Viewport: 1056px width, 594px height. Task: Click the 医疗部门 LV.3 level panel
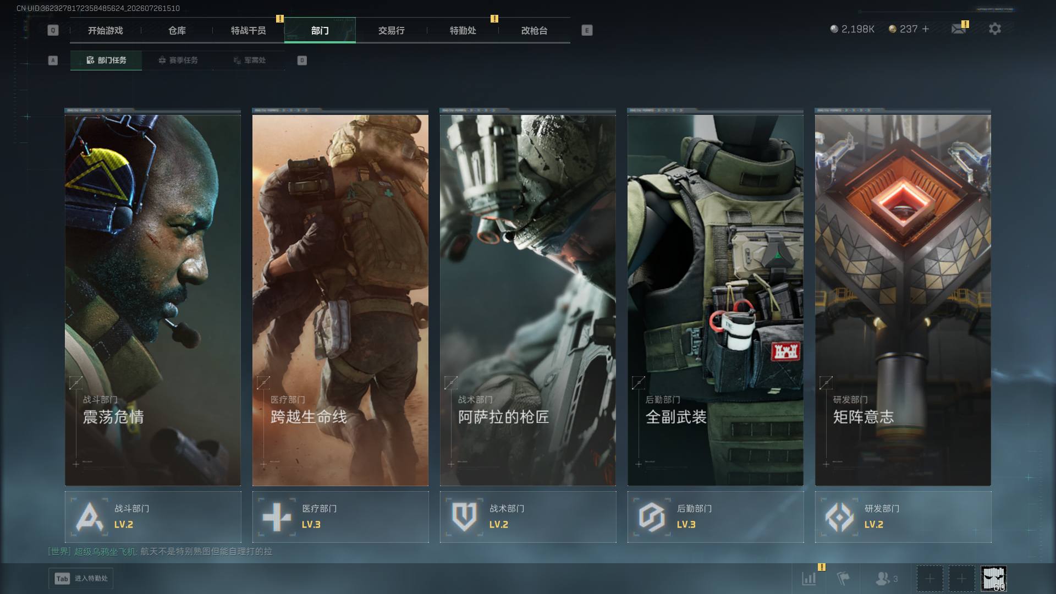[340, 517]
